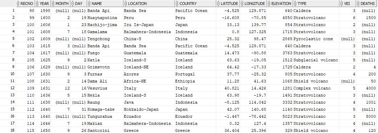Click the DEATHS column header
Viewport: 378px width, 134px height.
(x=367, y=4)
